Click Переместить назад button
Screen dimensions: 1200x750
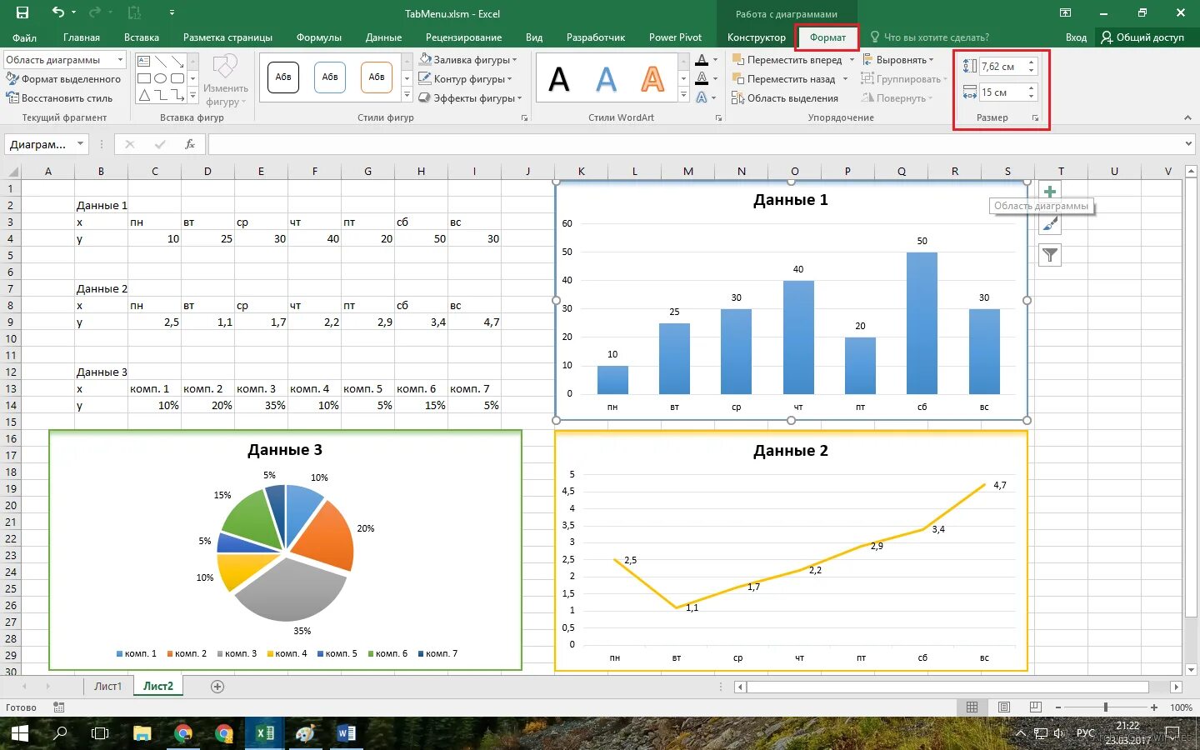coord(783,79)
